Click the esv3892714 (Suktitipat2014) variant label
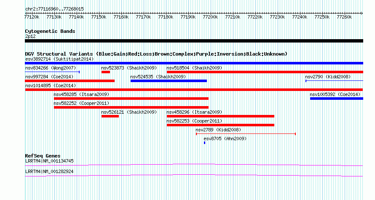The height and width of the screenshot is (200, 375). [x=59, y=59]
